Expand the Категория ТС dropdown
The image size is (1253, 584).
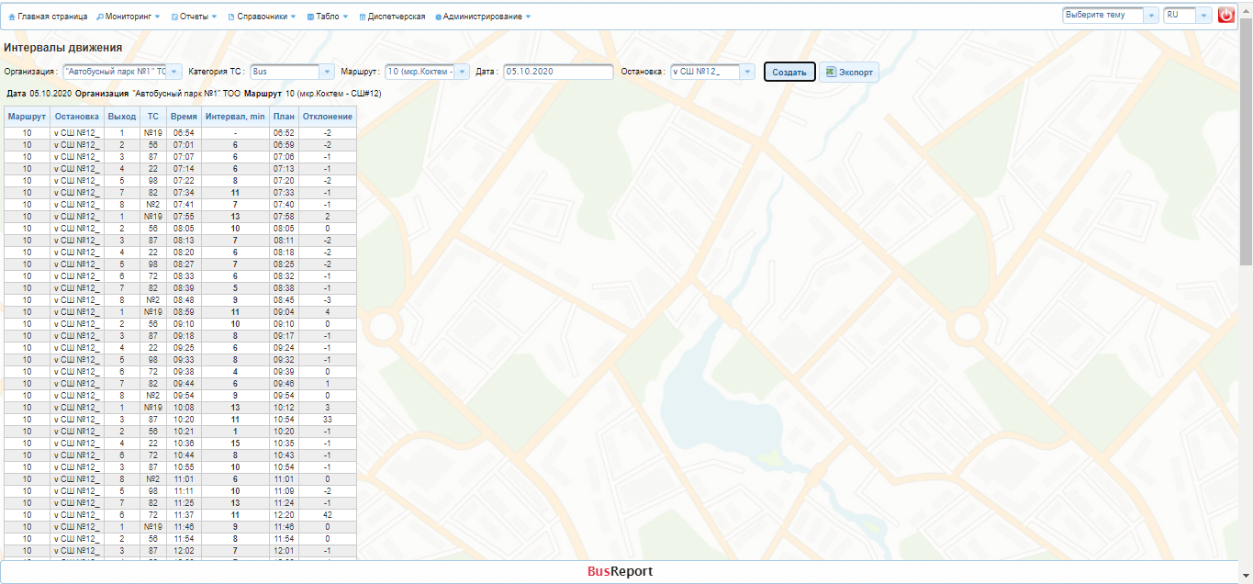328,72
